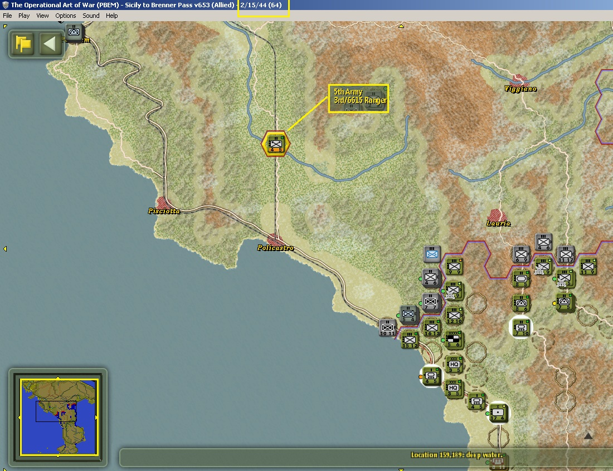This screenshot has height=471, width=613.
Task: Click the yellow flags button
Action: (23, 44)
